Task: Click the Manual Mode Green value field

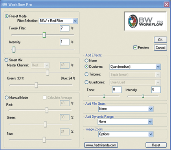Action: point(64,117)
